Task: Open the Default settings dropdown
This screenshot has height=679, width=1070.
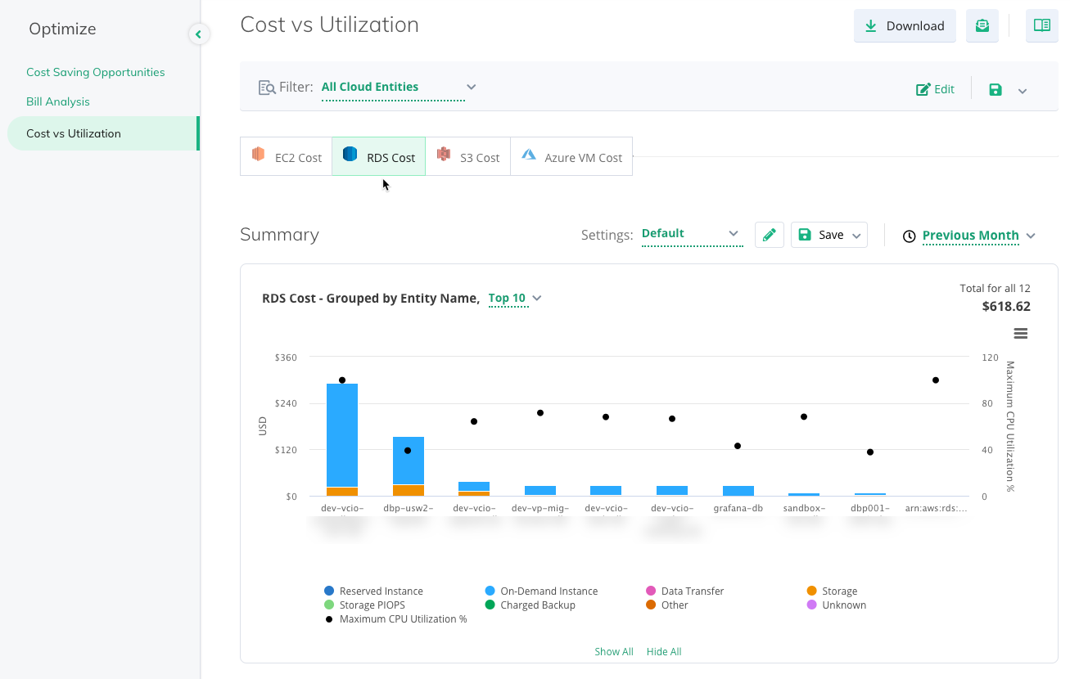Action: pyautogui.click(x=692, y=234)
